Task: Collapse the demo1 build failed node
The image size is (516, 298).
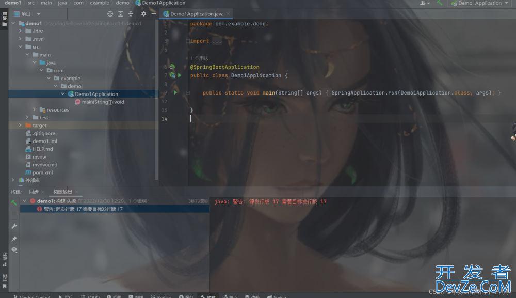Action: tap(24, 200)
